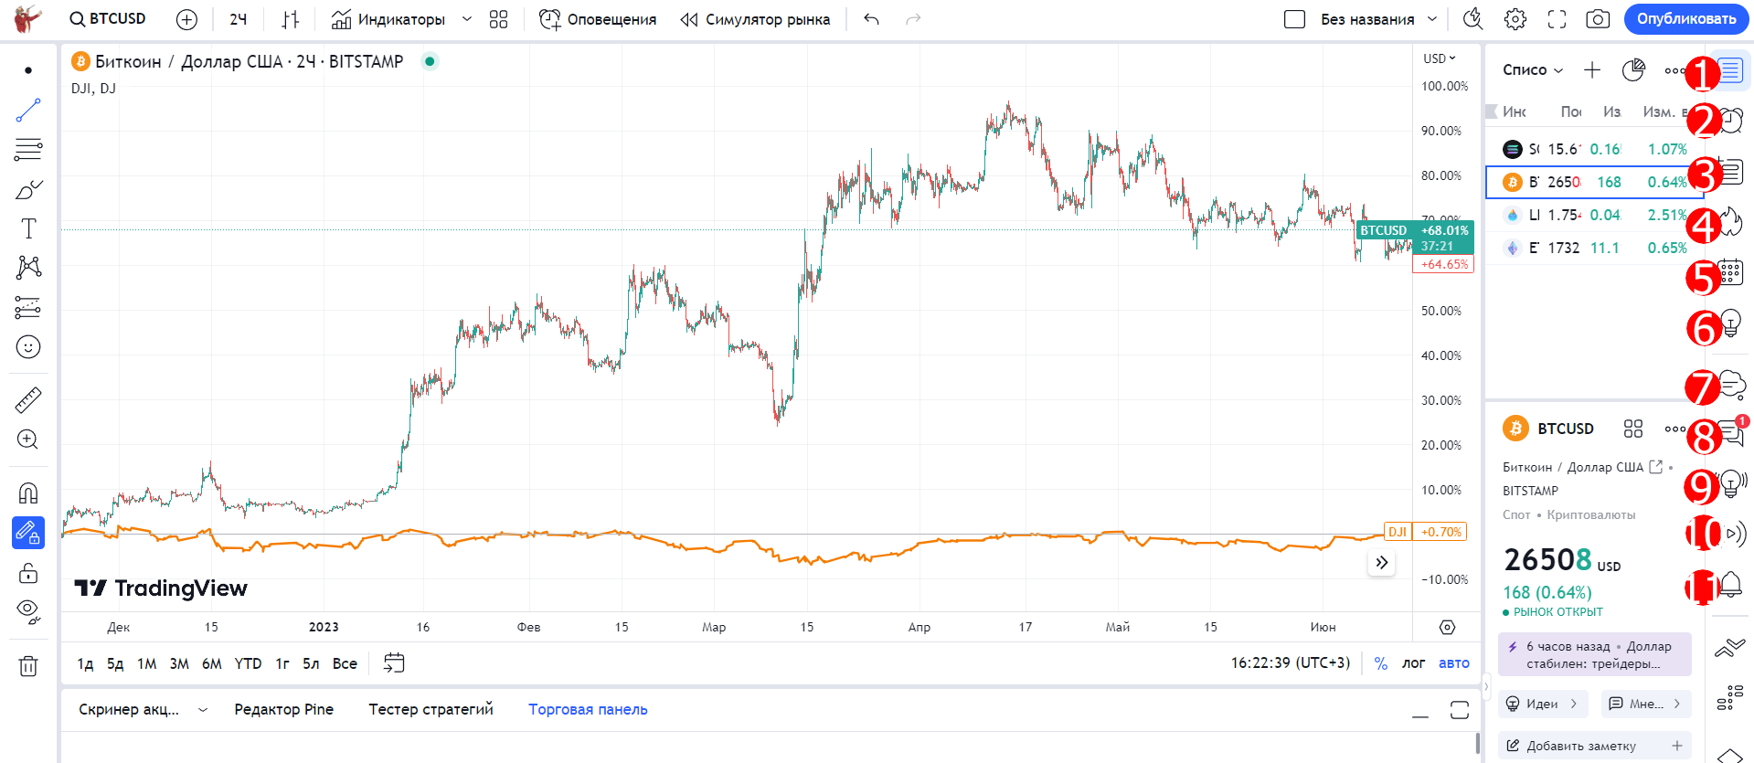Image resolution: width=1754 pixels, height=763 pixels.
Task: Select the text annotation tool
Action: click(28, 228)
